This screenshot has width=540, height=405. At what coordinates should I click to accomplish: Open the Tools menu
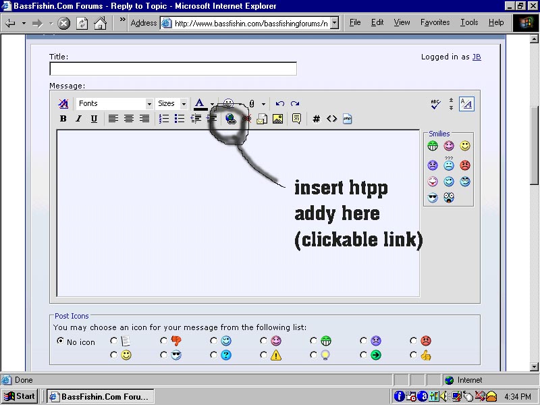469,22
